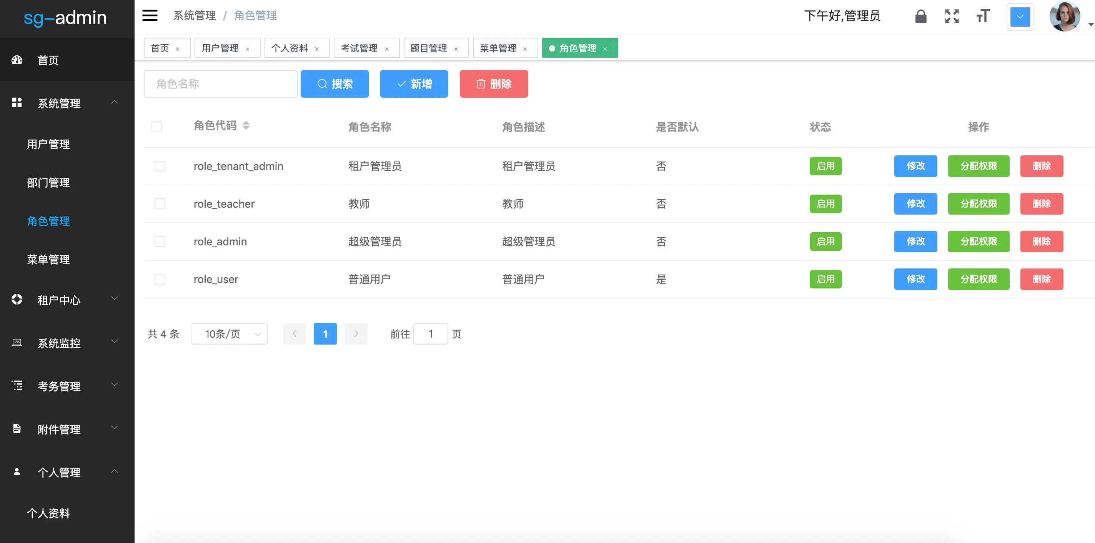The width and height of the screenshot is (1095, 543).
Task: Check the role_user row checkbox
Action: point(160,279)
